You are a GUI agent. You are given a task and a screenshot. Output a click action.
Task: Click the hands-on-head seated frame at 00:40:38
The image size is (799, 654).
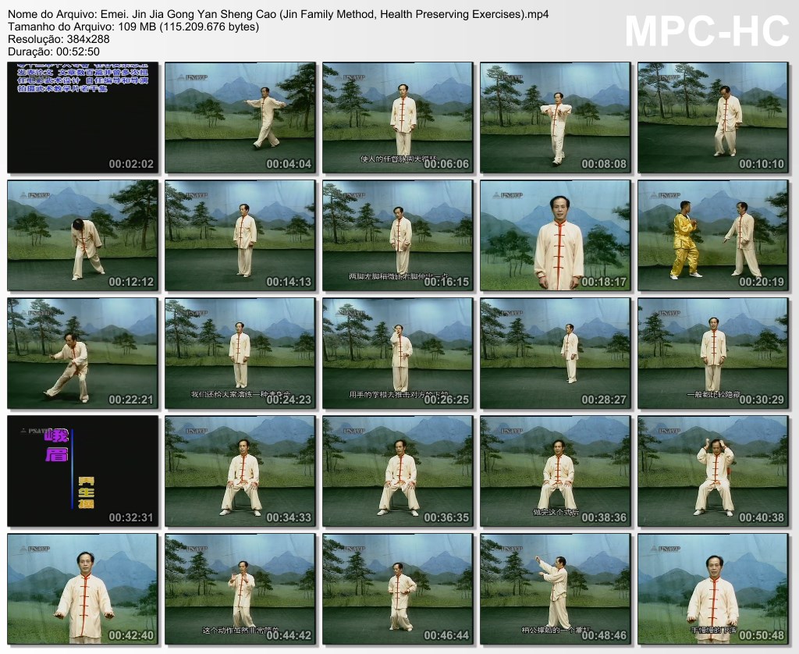coord(712,471)
